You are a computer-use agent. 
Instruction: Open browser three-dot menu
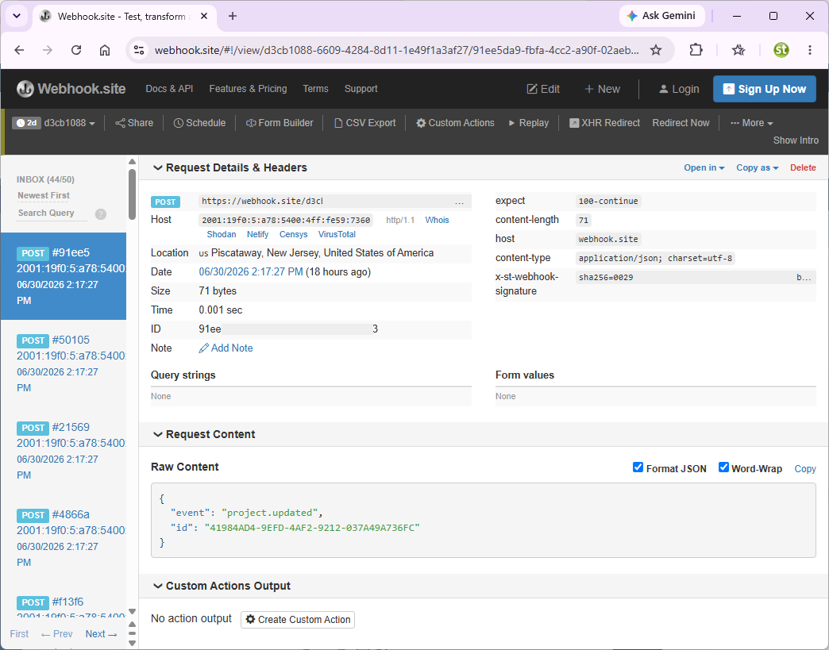tap(809, 50)
